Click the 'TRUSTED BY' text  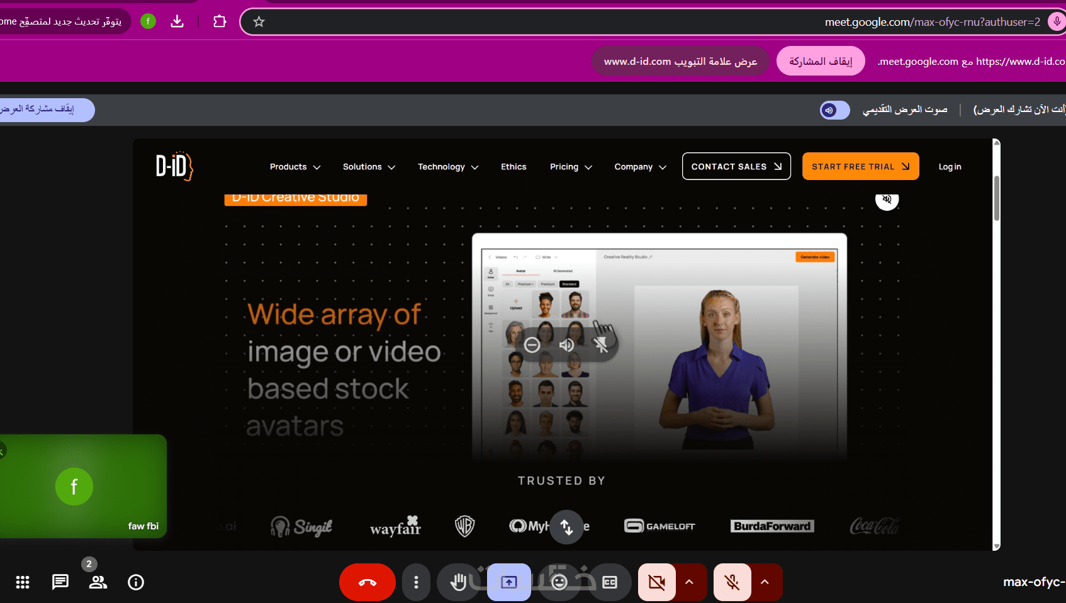[562, 481]
